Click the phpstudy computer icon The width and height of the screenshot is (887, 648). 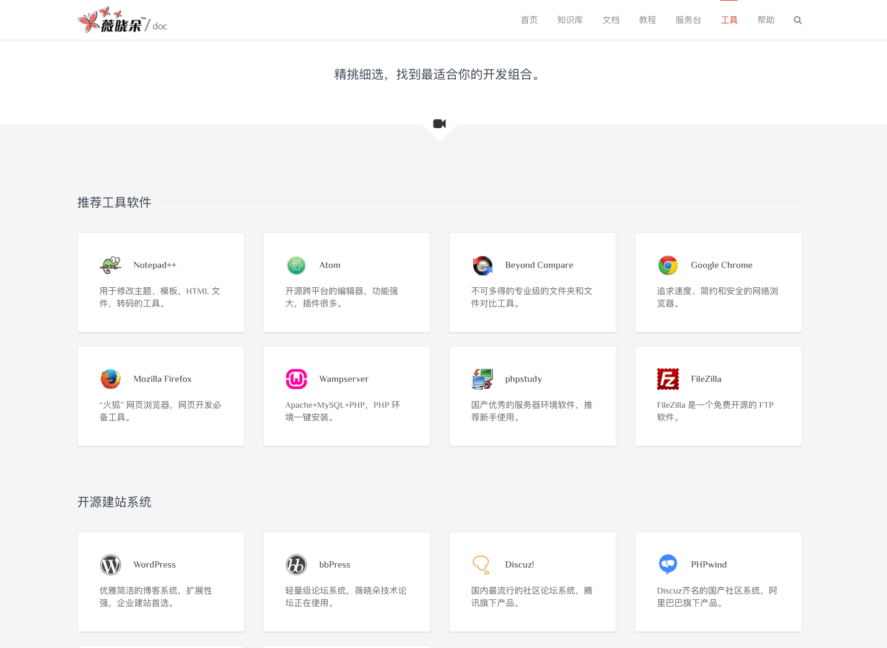coord(482,379)
